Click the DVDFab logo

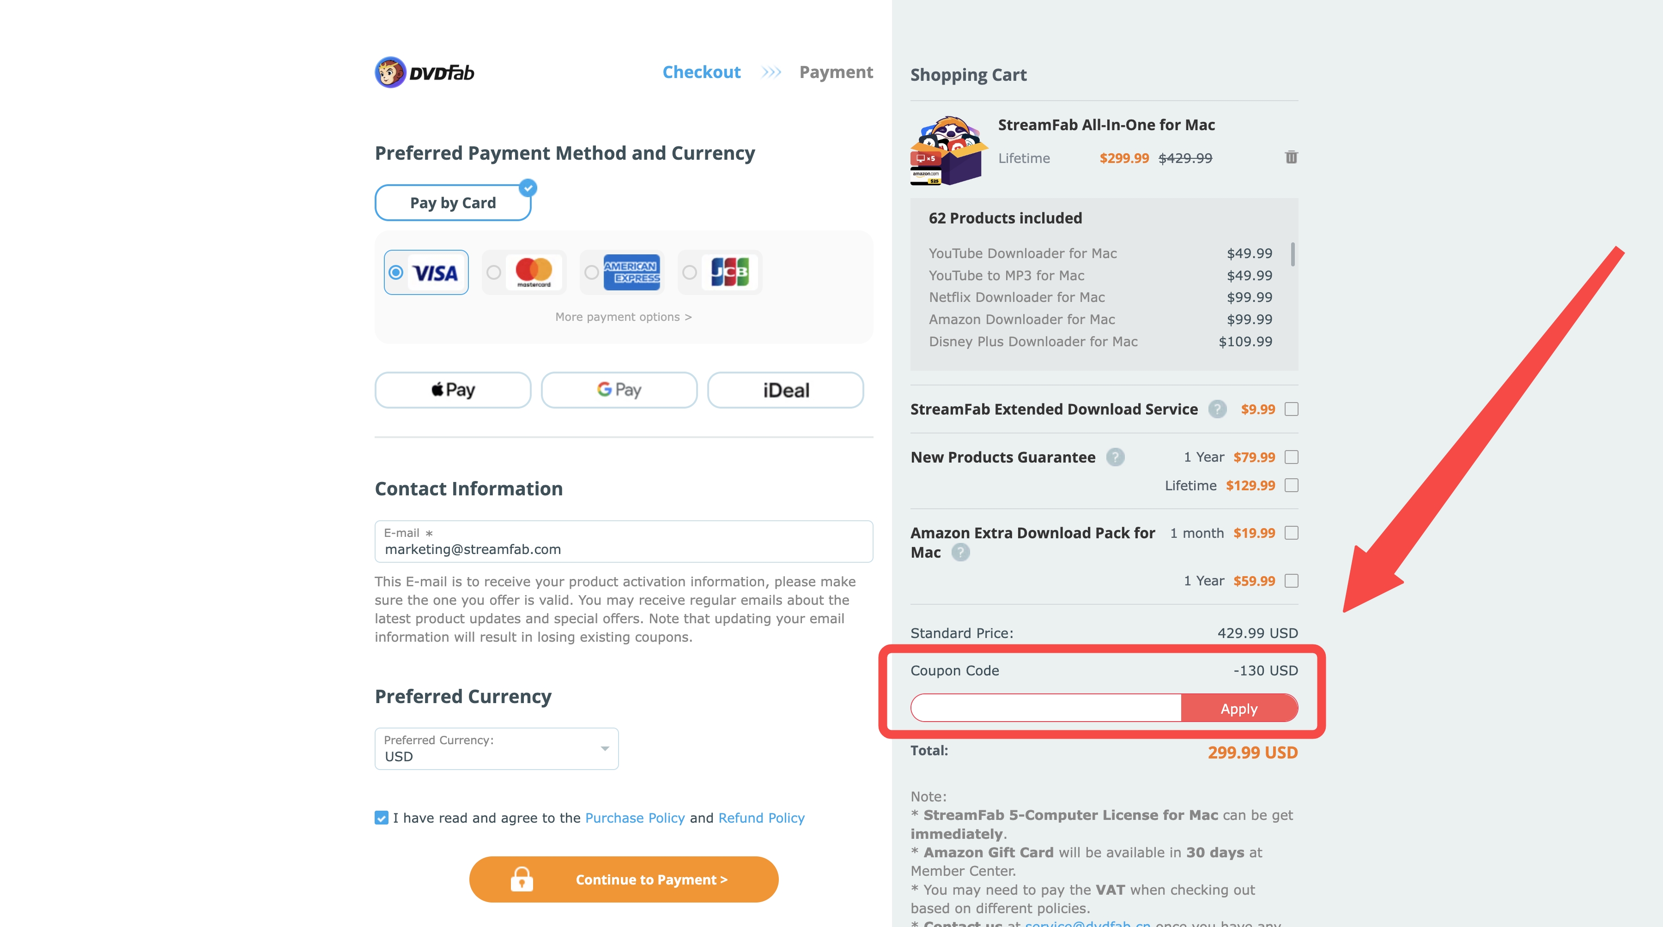pos(424,72)
